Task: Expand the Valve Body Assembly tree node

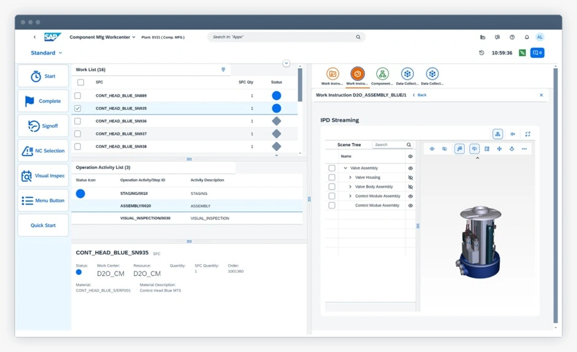Action: [350, 187]
